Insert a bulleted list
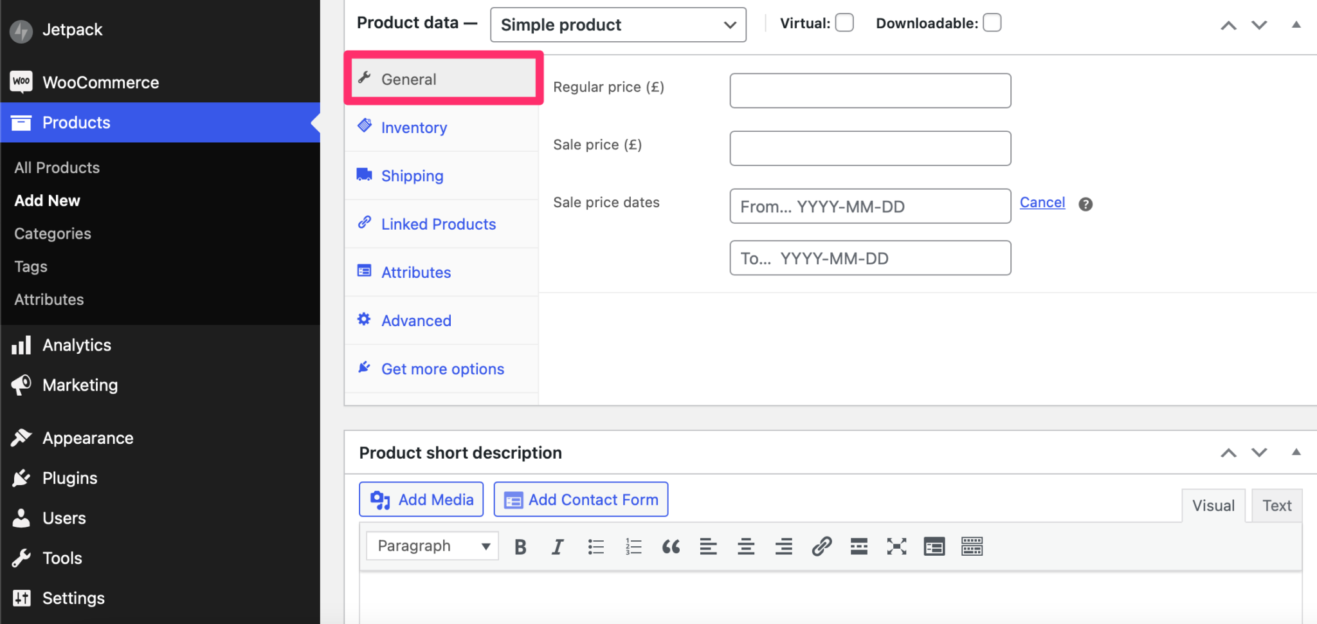Viewport: 1317px width, 624px height. pyautogui.click(x=595, y=546)
